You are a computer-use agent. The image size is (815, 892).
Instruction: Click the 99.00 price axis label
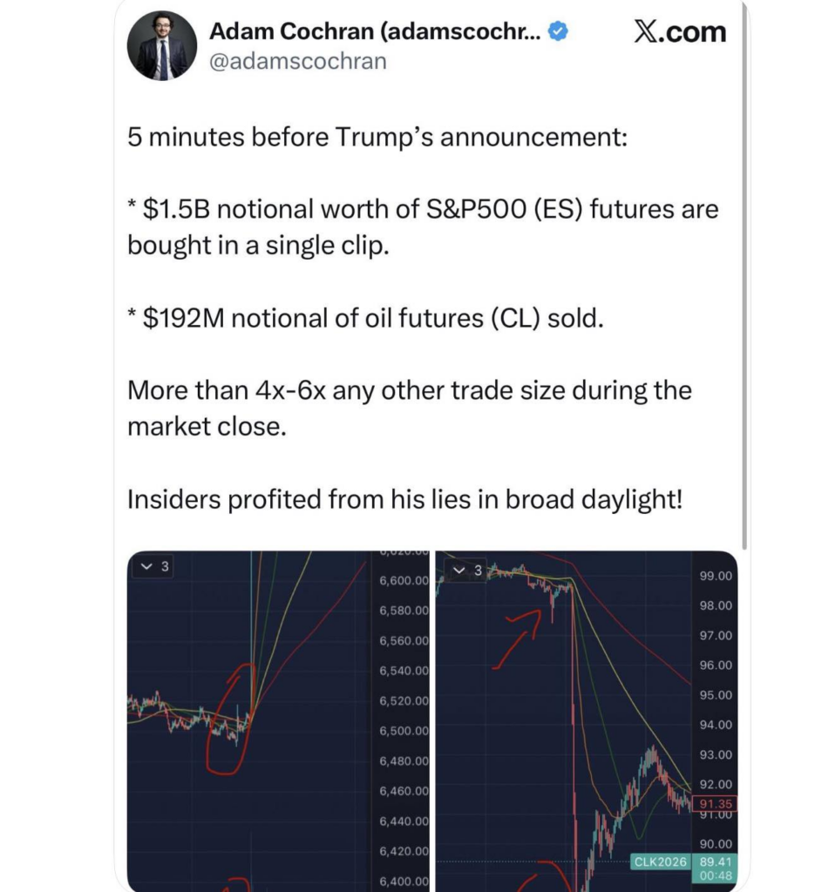point(716,576)
